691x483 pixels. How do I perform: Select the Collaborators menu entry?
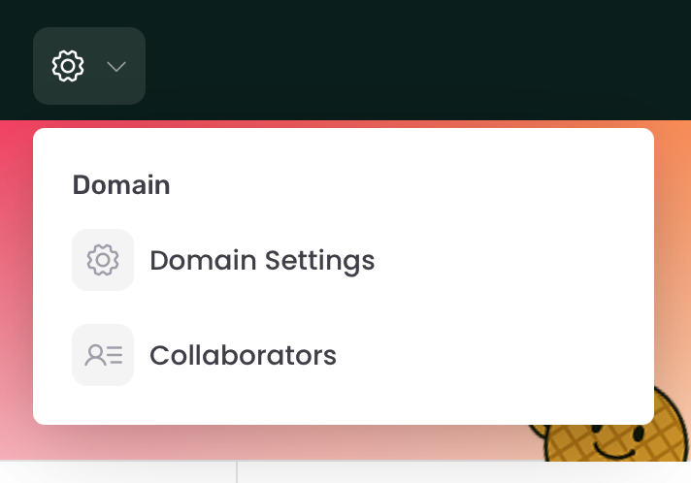pos(205,355)
